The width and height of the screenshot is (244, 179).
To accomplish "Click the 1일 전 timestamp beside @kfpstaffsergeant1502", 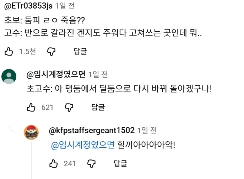I will tap(147, 131).
